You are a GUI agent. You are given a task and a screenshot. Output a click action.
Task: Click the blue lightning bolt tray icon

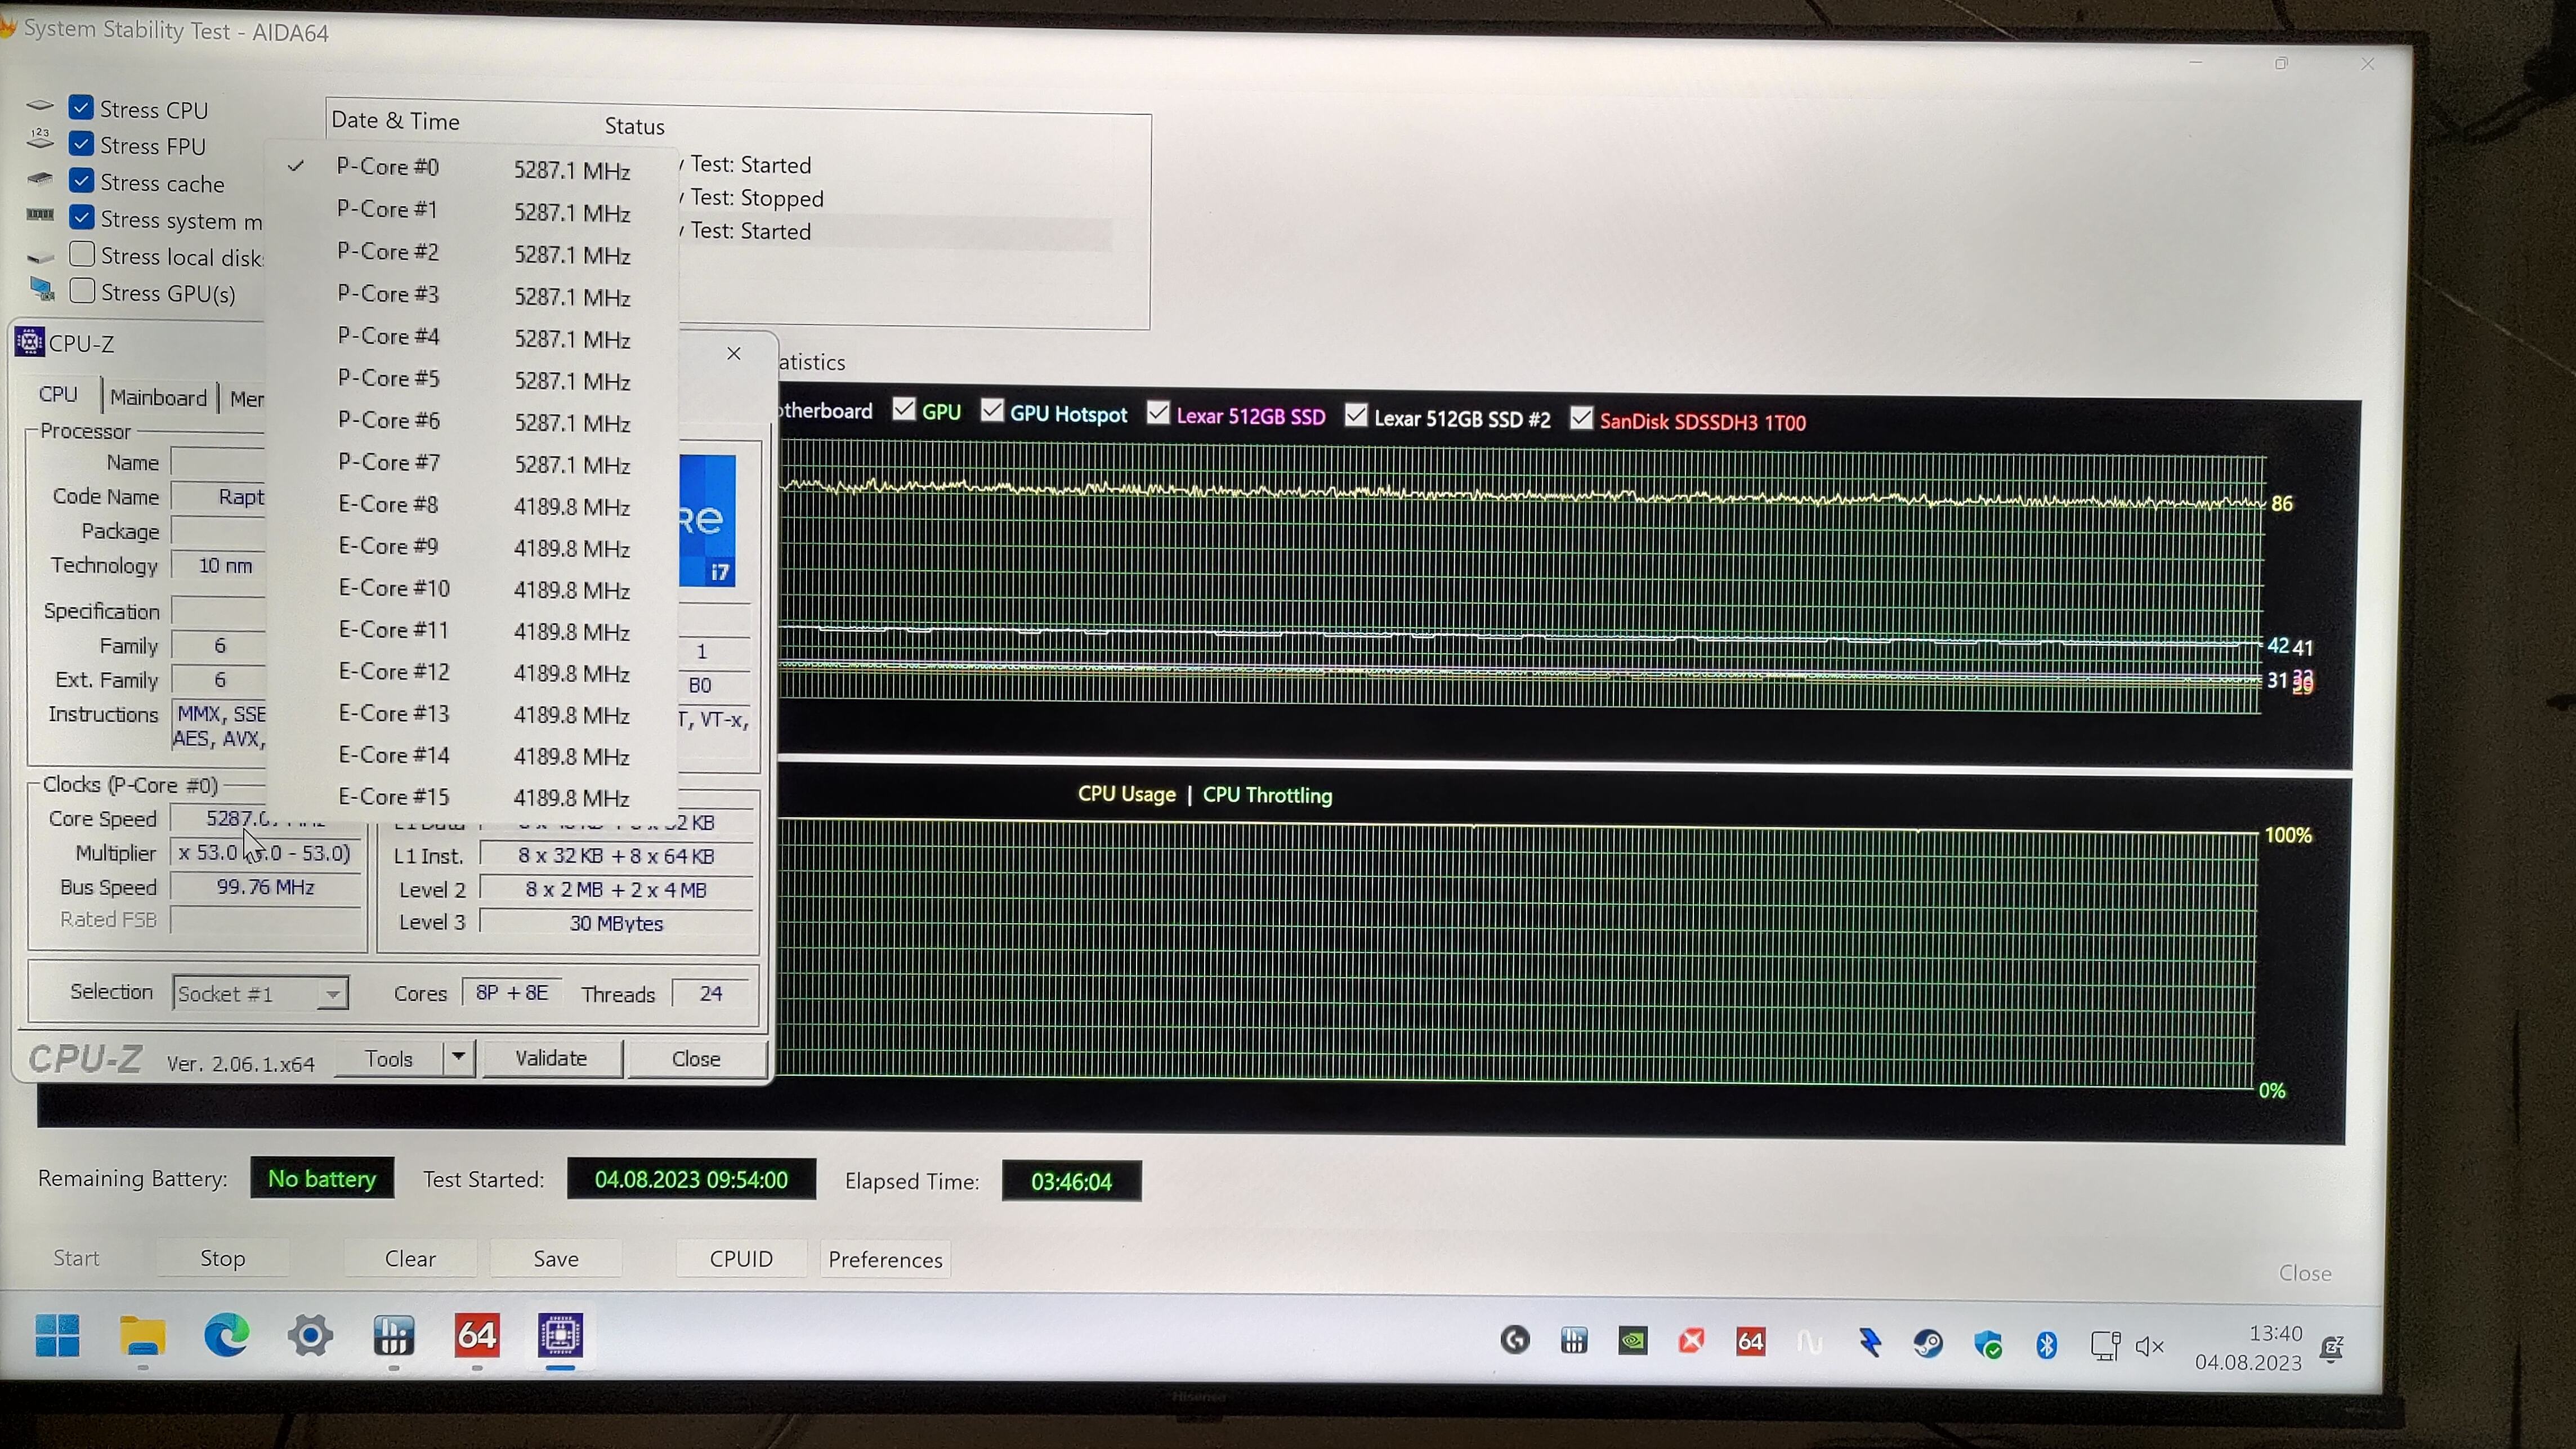[1869, 1343]
